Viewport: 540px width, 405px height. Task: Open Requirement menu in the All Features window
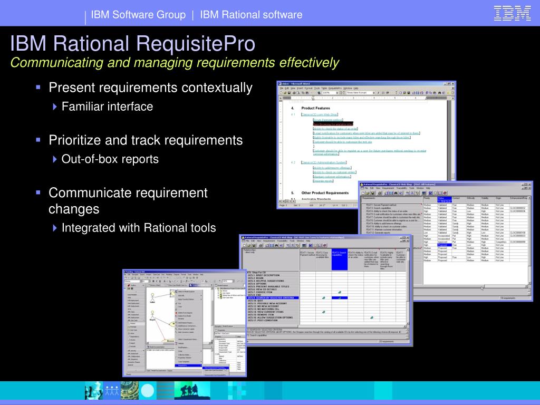coord(388,188)
